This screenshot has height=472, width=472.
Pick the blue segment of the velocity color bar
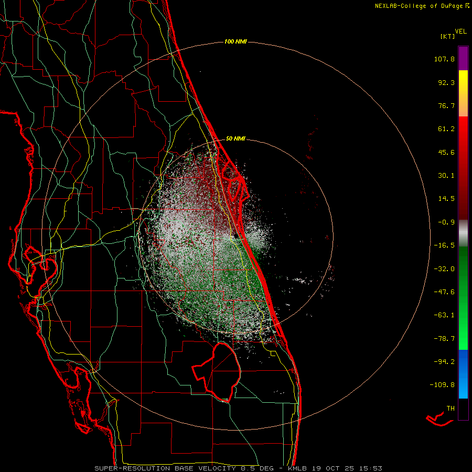pyautogui.click(x=463, y=374)
